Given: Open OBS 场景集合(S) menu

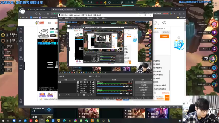Looking at the screenshot, I should 90,18.
